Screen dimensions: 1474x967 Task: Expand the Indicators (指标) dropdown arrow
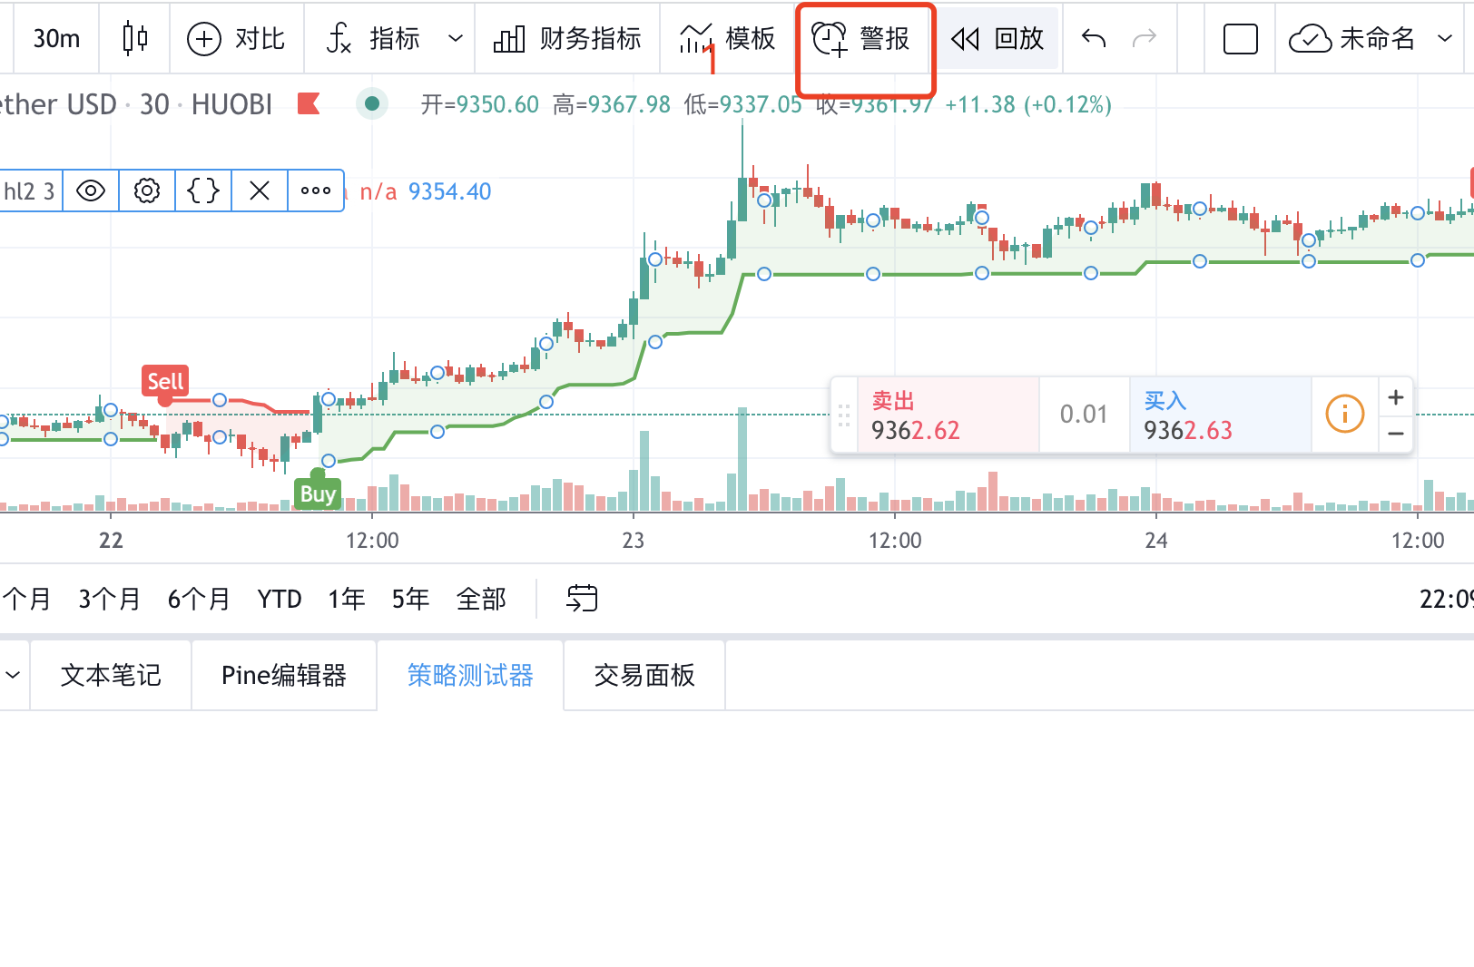pos(456,39)
